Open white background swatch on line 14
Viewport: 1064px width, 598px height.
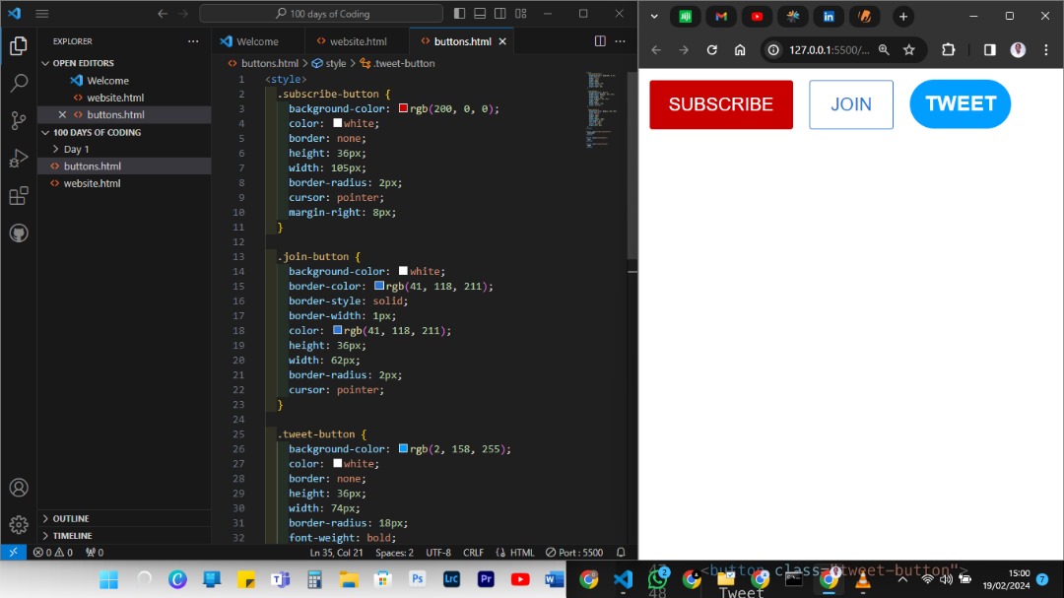coord(403,271)
